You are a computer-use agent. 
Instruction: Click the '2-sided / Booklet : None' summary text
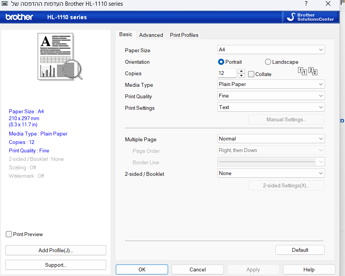coord(36,159)
